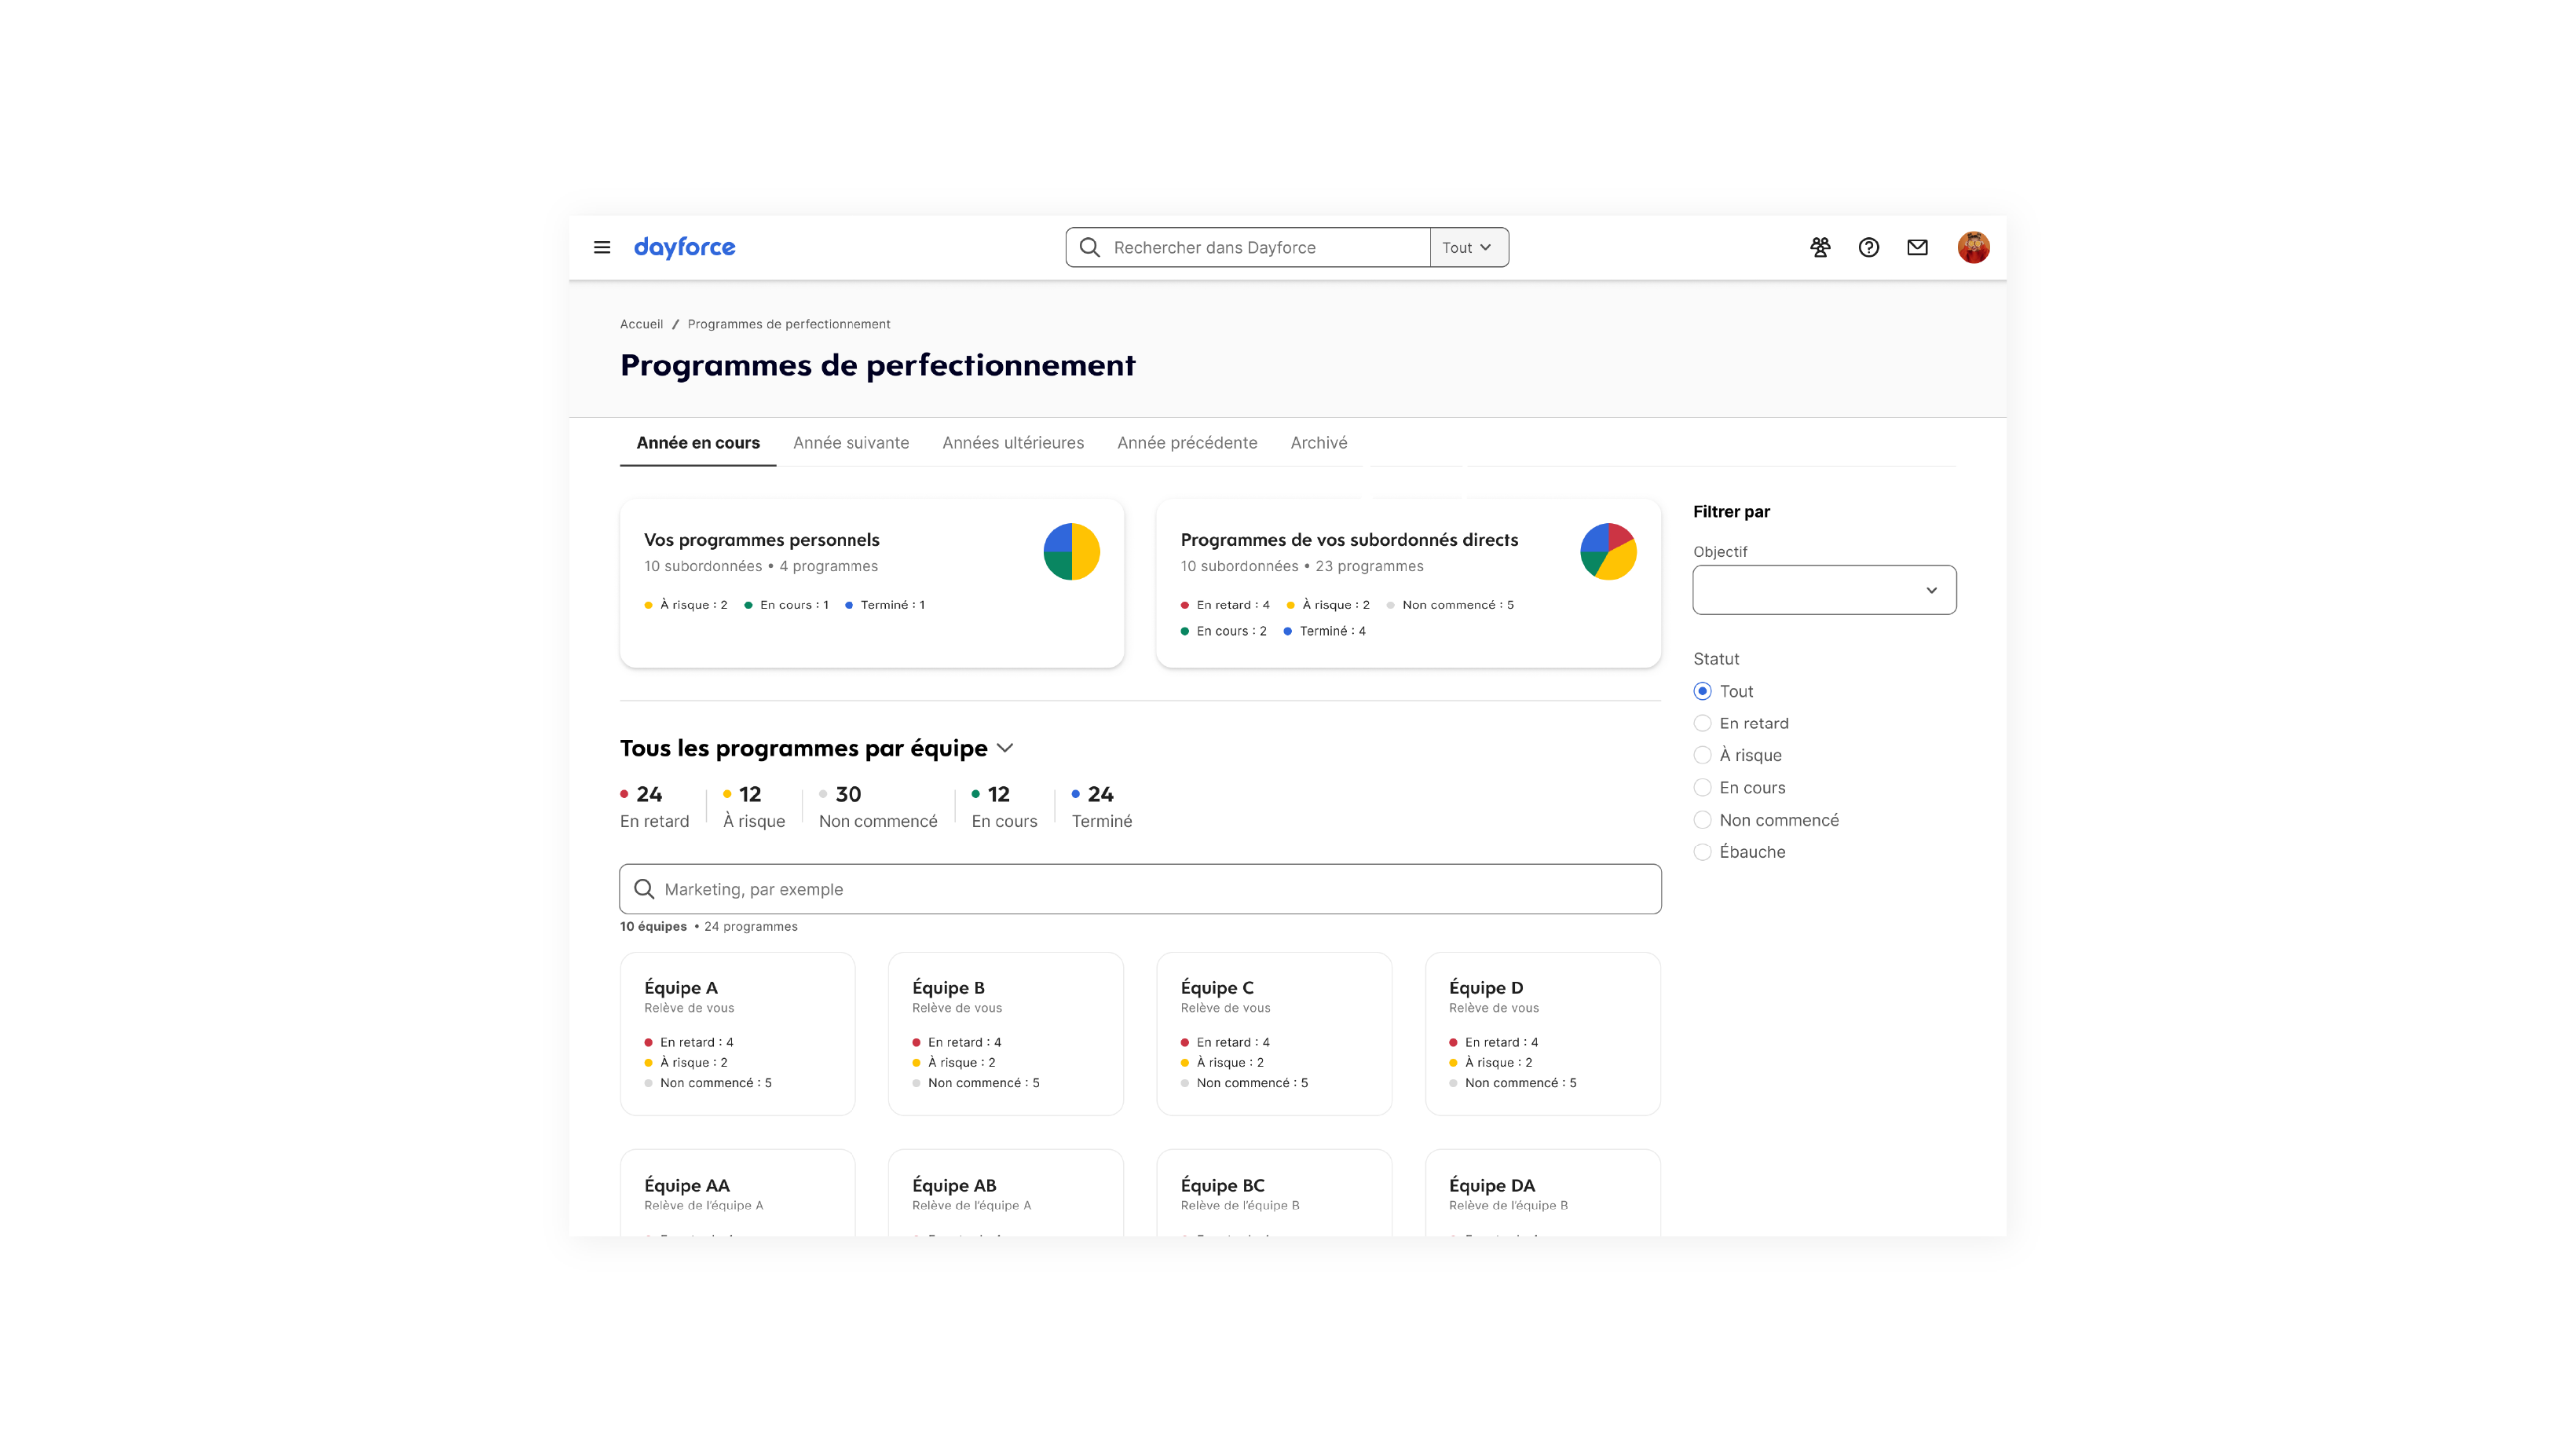Open the hamburger navigation menu

click(602, 247)
